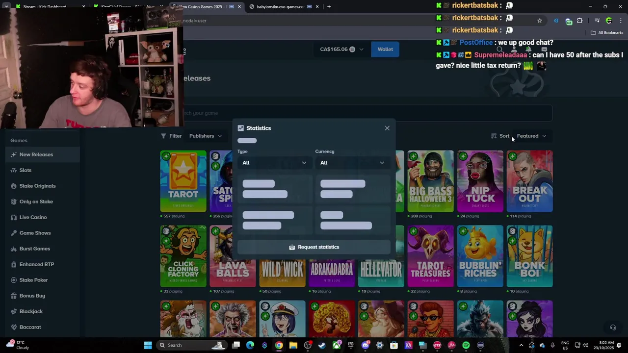Open Steam from the taskbar
The height and width of the screenshot is (353, 628).
point(322,345)
